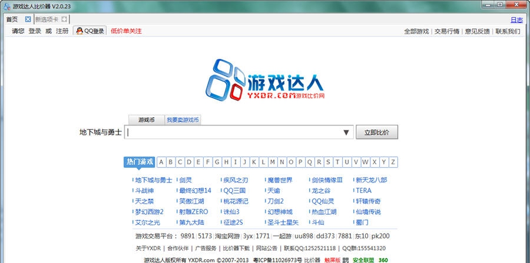The height and width of the screenshot is (263, 530).
Task: Open the search box dropdown arrow
Action: pos(346,132)
